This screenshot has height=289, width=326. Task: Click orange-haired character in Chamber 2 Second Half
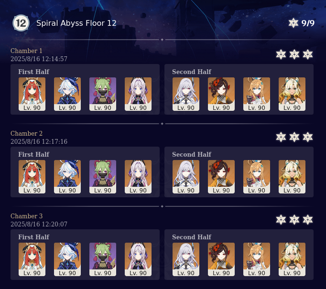[x=257, y=177]
